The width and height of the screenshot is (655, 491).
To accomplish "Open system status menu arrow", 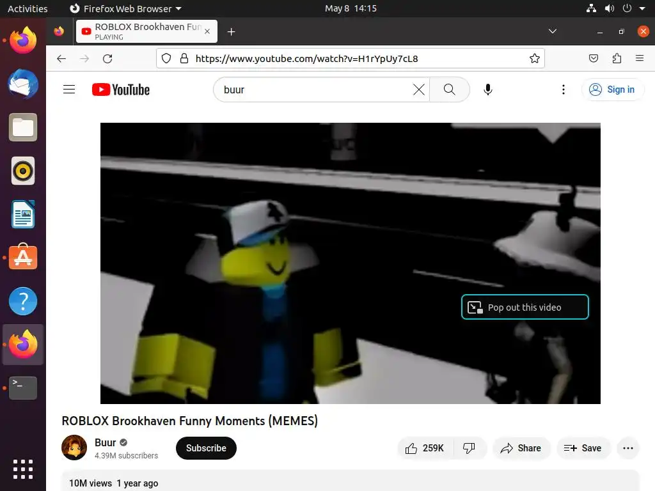I will click(642, 8).
